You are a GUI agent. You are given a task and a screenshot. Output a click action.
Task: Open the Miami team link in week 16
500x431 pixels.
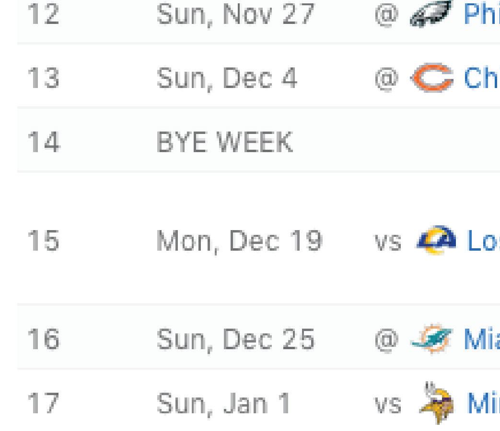point(482,339)
